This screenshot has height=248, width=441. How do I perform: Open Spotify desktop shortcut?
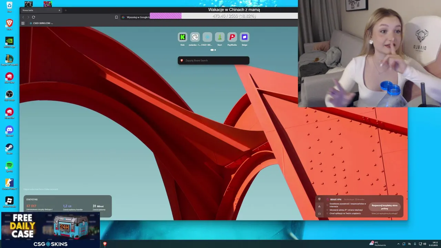click(9, 167)
